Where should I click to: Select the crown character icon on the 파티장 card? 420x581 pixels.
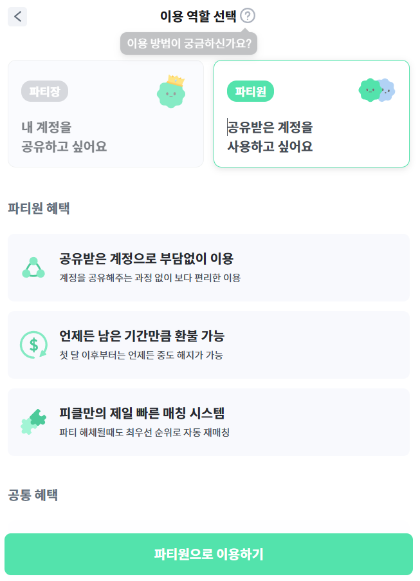click(170, 91)
